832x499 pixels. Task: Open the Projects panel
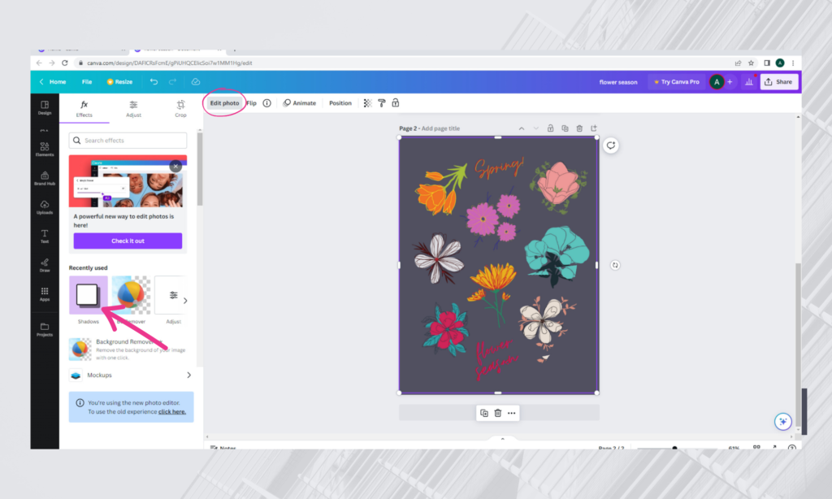[45, 330]
